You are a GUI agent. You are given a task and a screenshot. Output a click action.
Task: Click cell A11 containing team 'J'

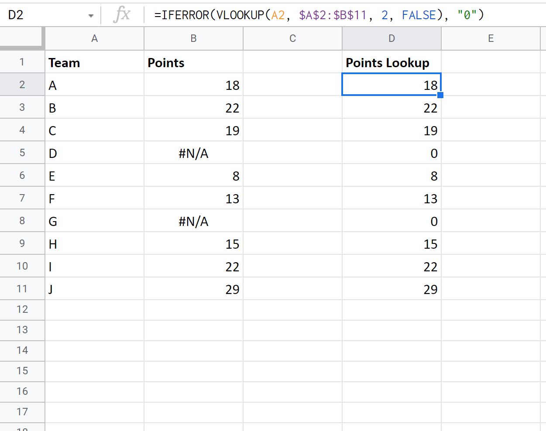(95, 289)
